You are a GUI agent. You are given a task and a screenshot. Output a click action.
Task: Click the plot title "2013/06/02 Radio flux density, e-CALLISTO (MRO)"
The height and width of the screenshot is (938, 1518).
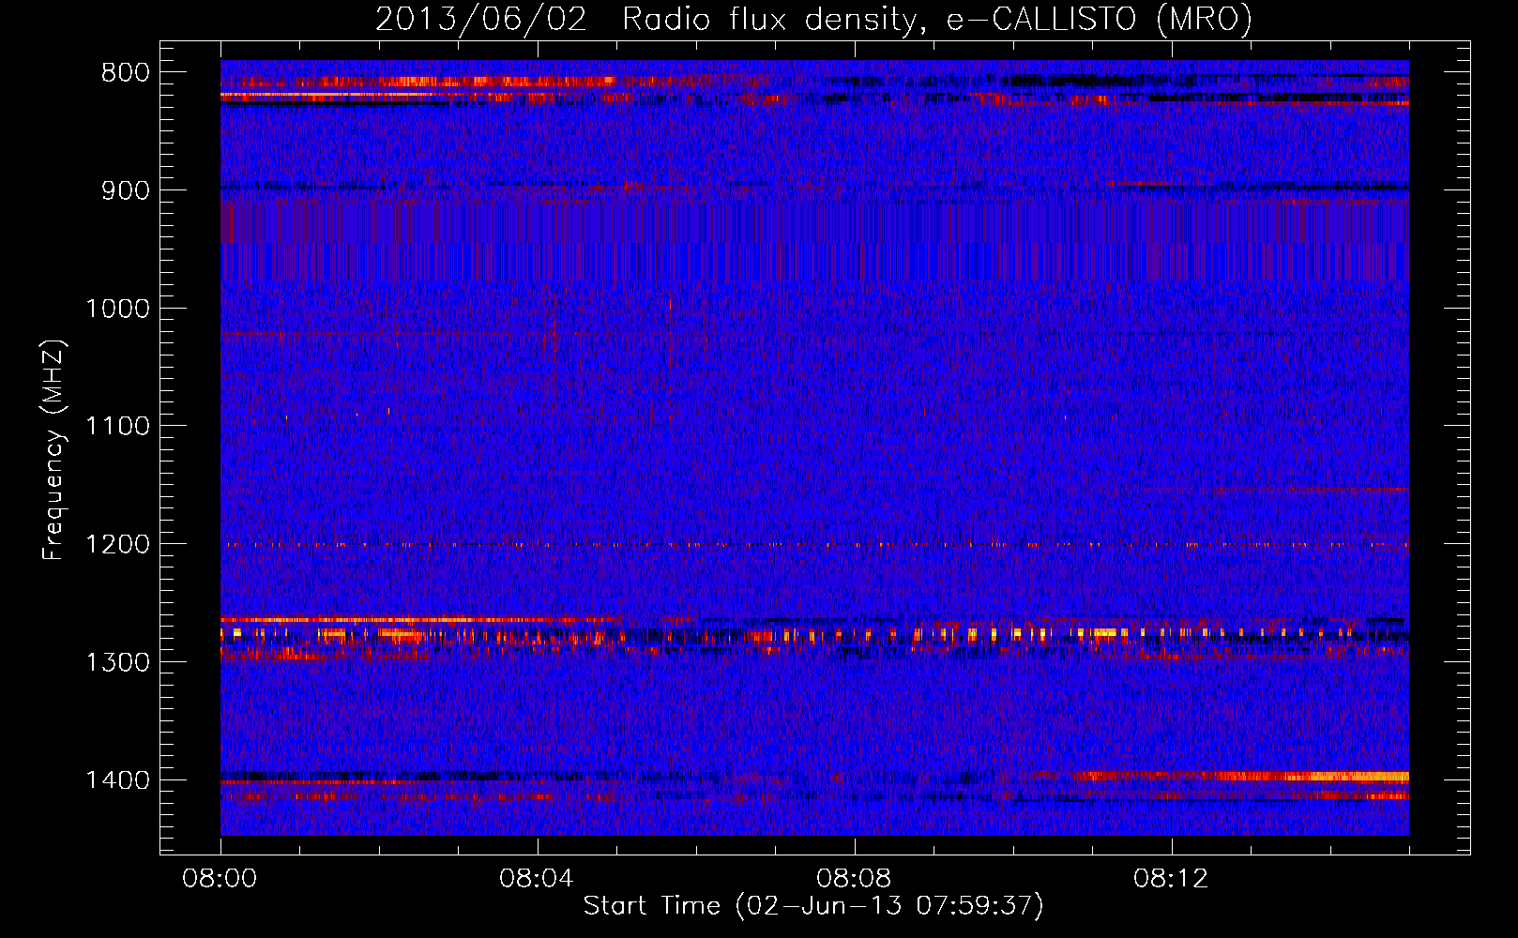tap(813, 19)
